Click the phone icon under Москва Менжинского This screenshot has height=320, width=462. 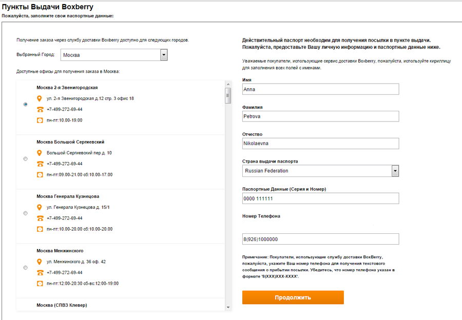click(x=40, y=273)
